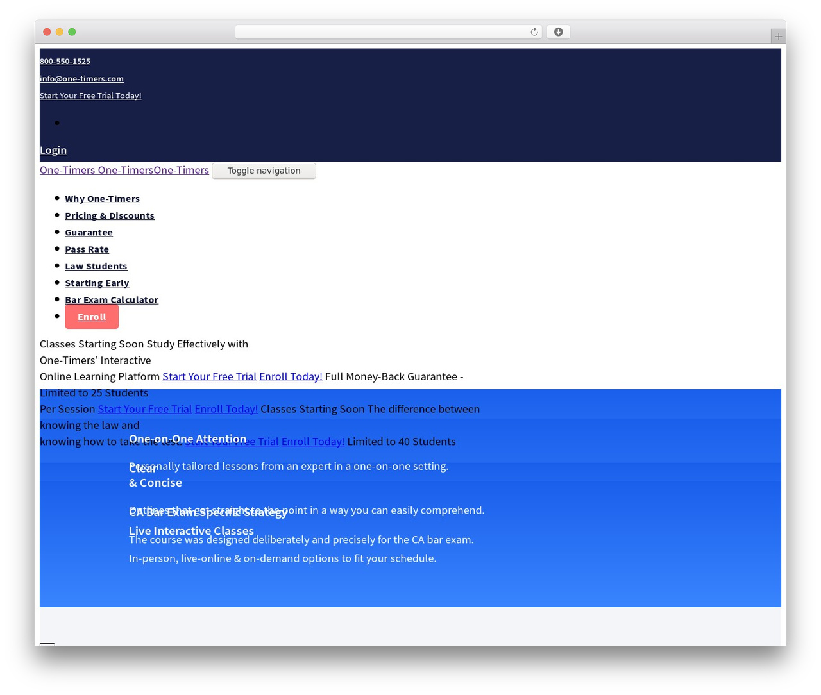Go to the One-Timers home logo link
Image resolution: width=821 pixels, height=695 pixels.
tap(124, 170)
